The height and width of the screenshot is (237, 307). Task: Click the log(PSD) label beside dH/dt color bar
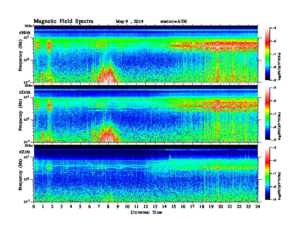pyautogui.click(x=280, y=66)
